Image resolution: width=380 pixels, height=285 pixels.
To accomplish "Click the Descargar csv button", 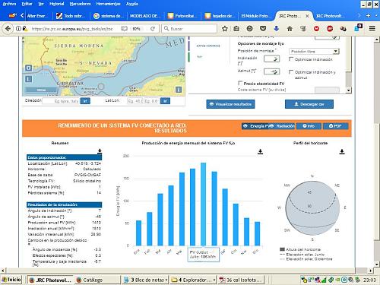I will [x=309, y=104].
